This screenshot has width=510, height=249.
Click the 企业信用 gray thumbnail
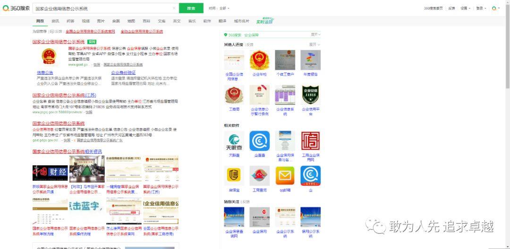coord(260,217)
